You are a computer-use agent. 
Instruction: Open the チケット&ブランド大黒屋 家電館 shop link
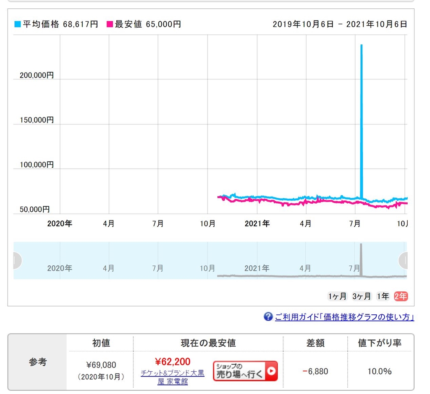tap(173, 377)
